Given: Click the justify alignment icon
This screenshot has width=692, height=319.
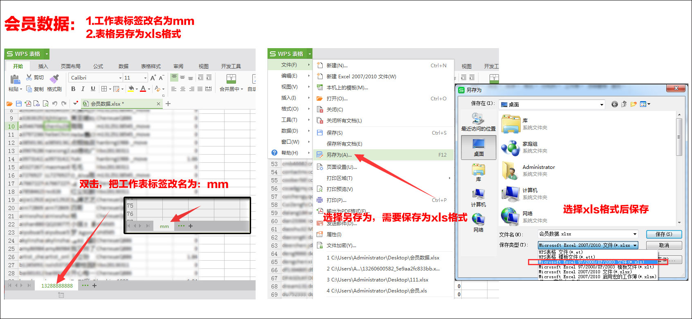Looking at the screenshot, I should [200, 89].
